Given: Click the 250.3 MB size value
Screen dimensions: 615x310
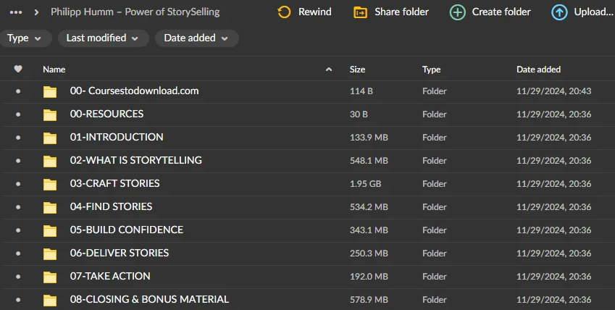Looking at the screenshot, I should [x=369, y=253].
